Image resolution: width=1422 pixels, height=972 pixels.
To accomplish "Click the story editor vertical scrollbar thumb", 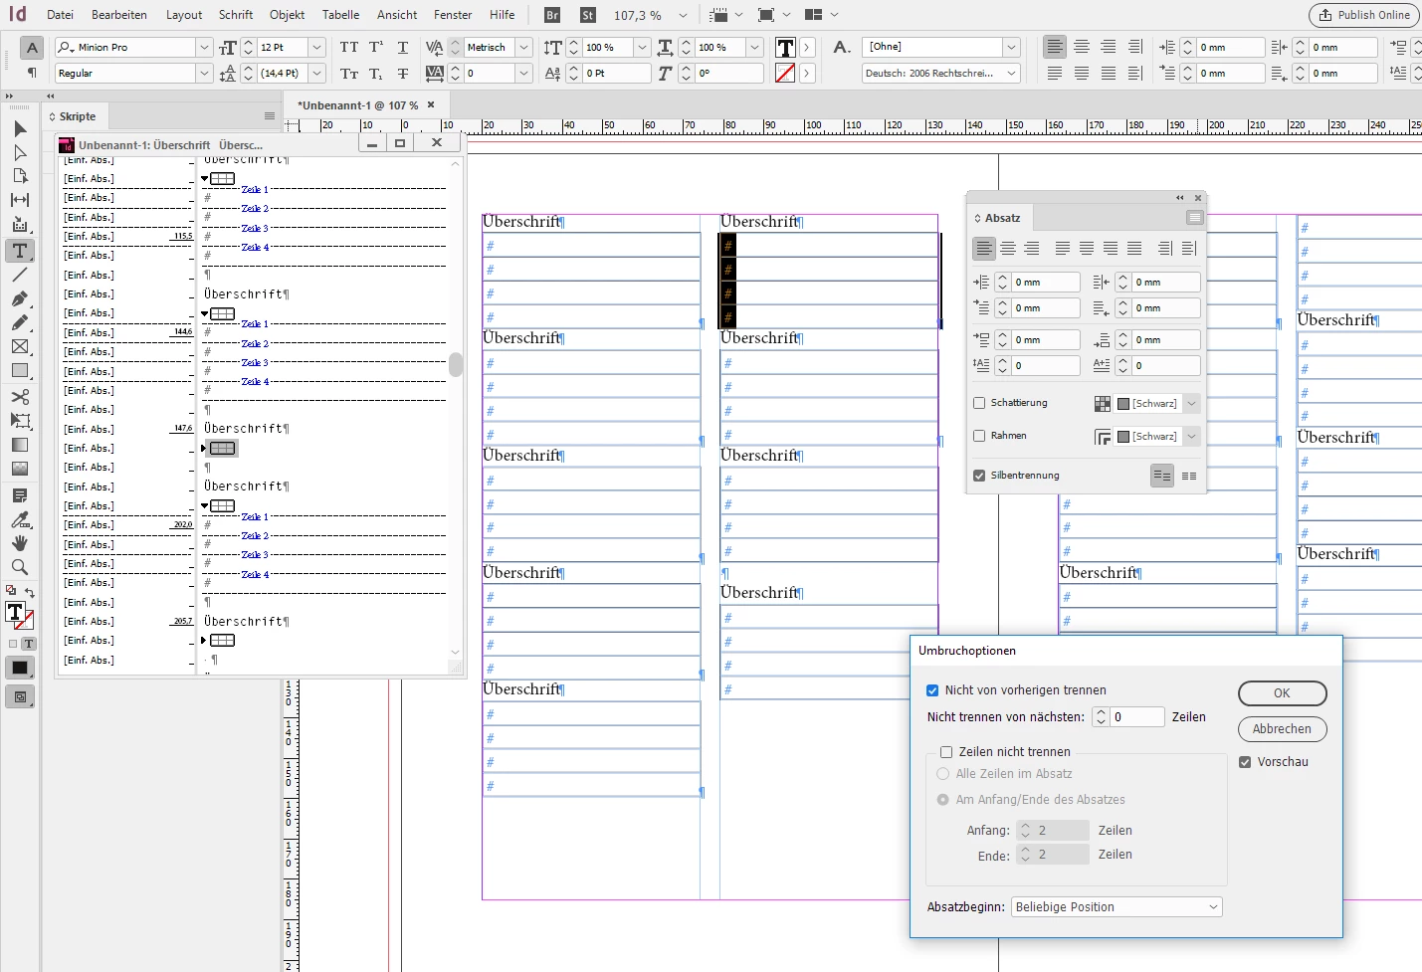I will (x=456, y=365).
